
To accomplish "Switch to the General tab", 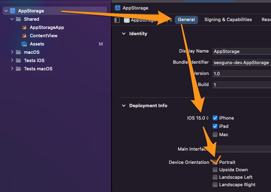I will click(186, 20).
